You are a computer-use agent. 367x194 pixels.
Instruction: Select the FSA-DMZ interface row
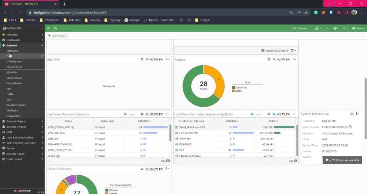[235, 144]
